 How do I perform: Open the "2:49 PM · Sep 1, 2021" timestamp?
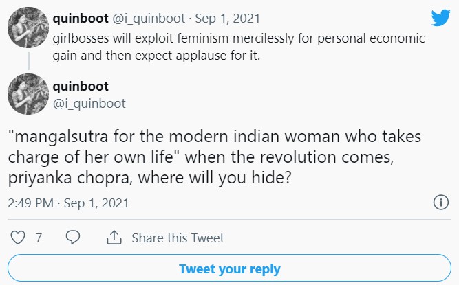click(x=69, y=203)
